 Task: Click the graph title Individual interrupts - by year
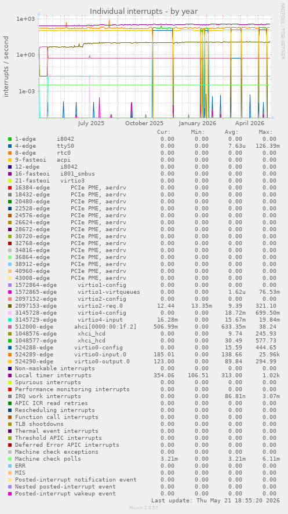144,11
